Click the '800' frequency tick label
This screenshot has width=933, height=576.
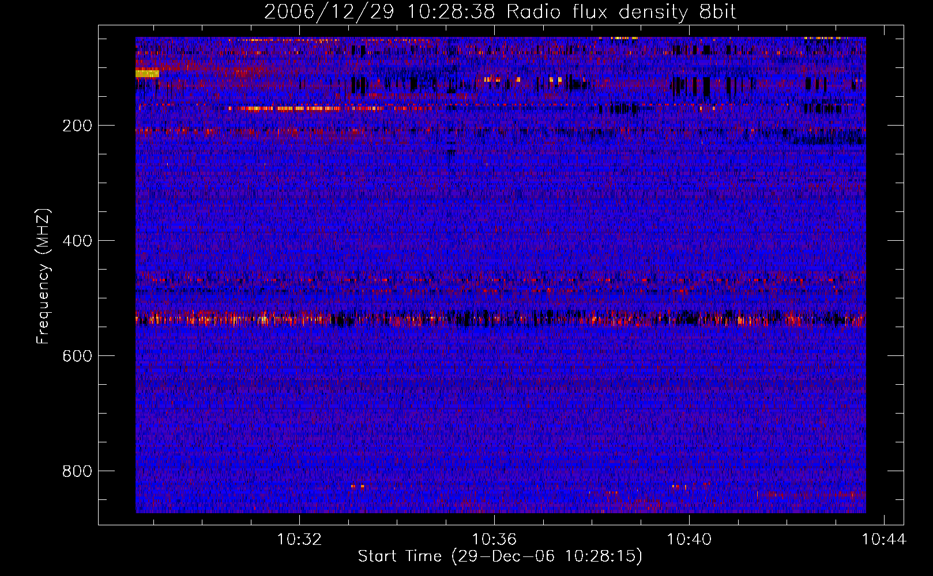click(77, 471)
